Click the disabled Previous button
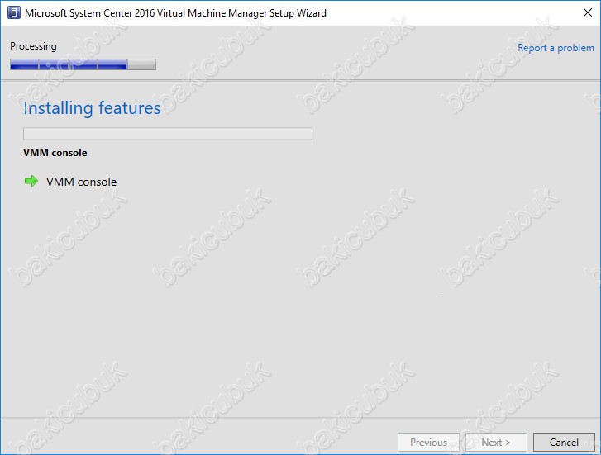601x455 pixels. [x=428, y=443]
